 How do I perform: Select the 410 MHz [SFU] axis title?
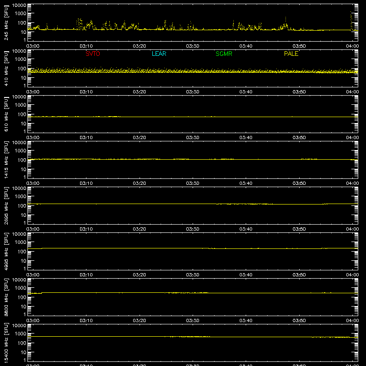[x=6, y=68]
